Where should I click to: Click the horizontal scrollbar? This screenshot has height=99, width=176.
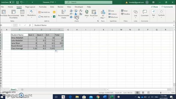point(138,89)
